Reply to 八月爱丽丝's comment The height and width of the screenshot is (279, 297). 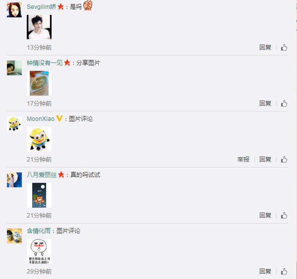[x=265, y=216]
